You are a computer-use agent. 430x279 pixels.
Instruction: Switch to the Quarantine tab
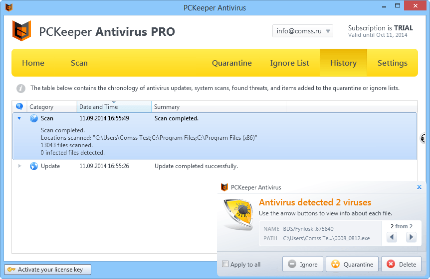coord(232,63)
